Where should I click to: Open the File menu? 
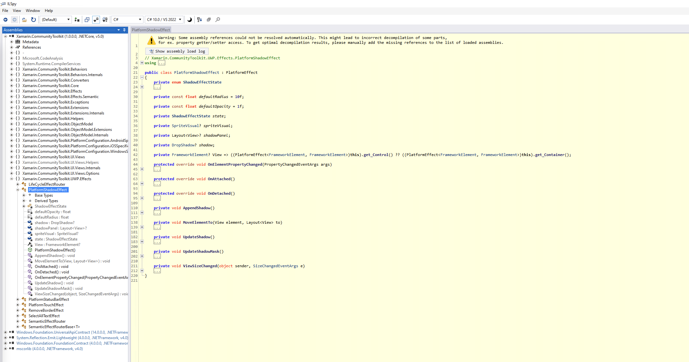click(x=5, y=10)
